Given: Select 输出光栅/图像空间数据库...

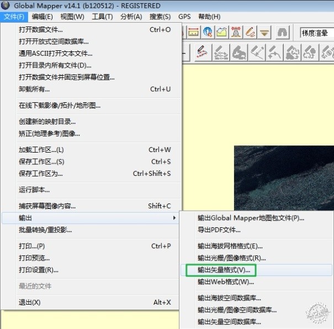Looking at the screenshot, I should [257, 310].
